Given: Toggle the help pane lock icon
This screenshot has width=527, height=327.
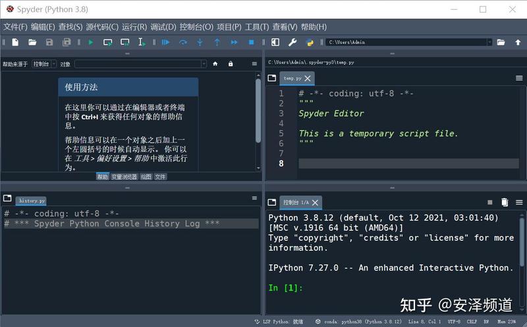Looking at the screenshot, I should [231, 64].
